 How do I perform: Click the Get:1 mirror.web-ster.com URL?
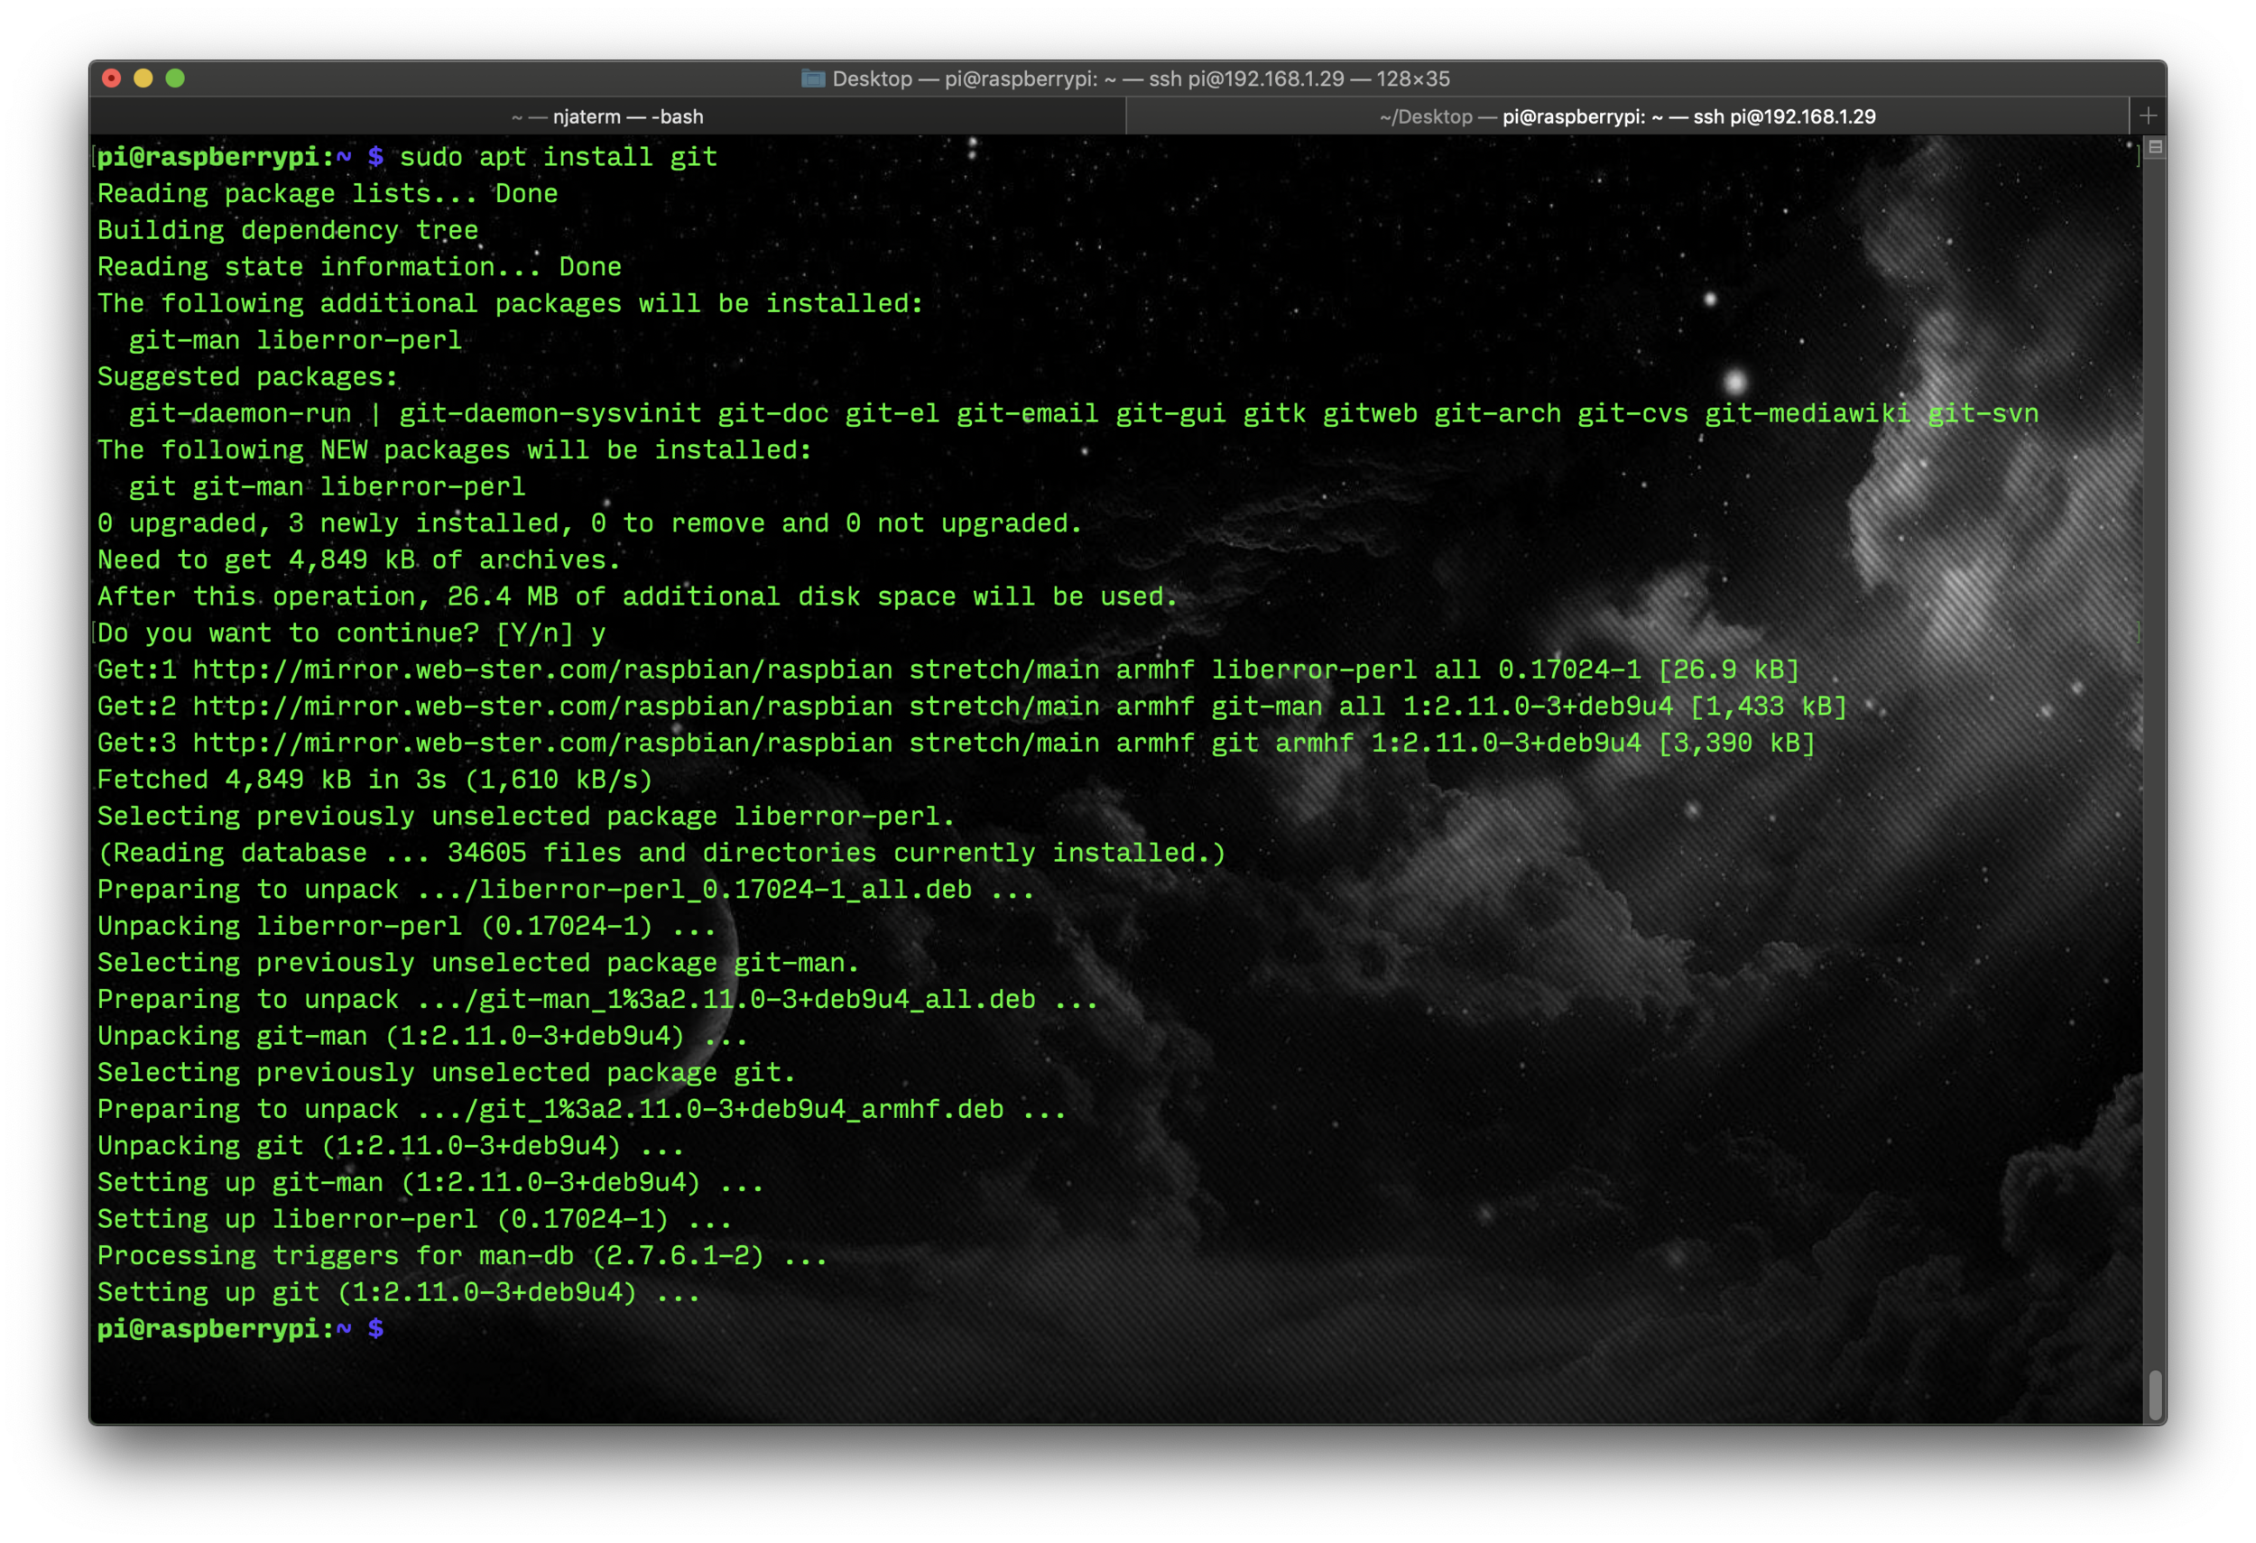point(541,670)
